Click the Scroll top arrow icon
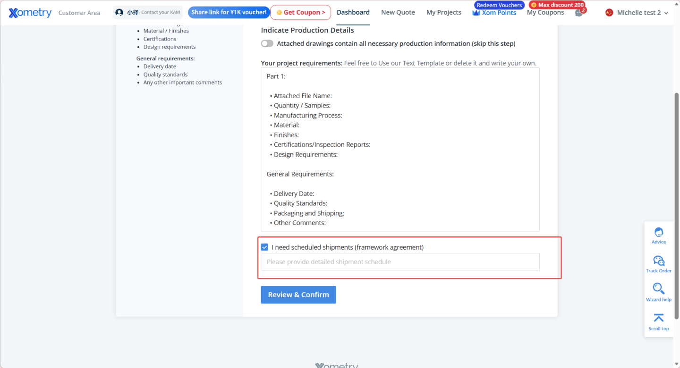This screenshot has width=680, height=368. coord(658,318)
